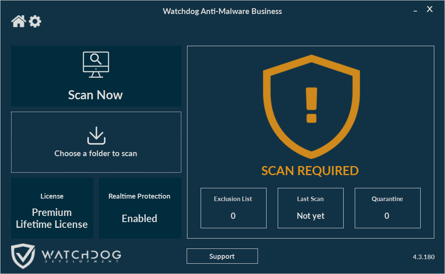Viewport: 445px width, 274px height.
Task: Click the Watchdog Development shield logo
Action: [23, 256]
